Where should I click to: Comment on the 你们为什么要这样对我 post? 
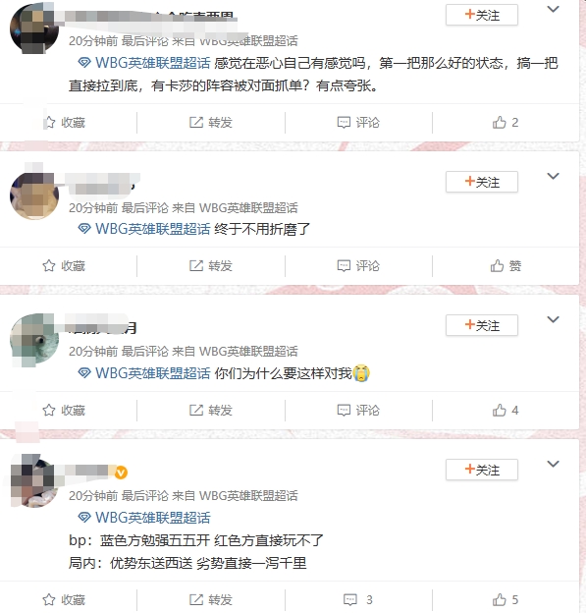point(358,410)
